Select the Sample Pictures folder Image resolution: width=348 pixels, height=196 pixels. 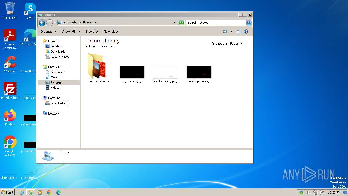point(98,68)
